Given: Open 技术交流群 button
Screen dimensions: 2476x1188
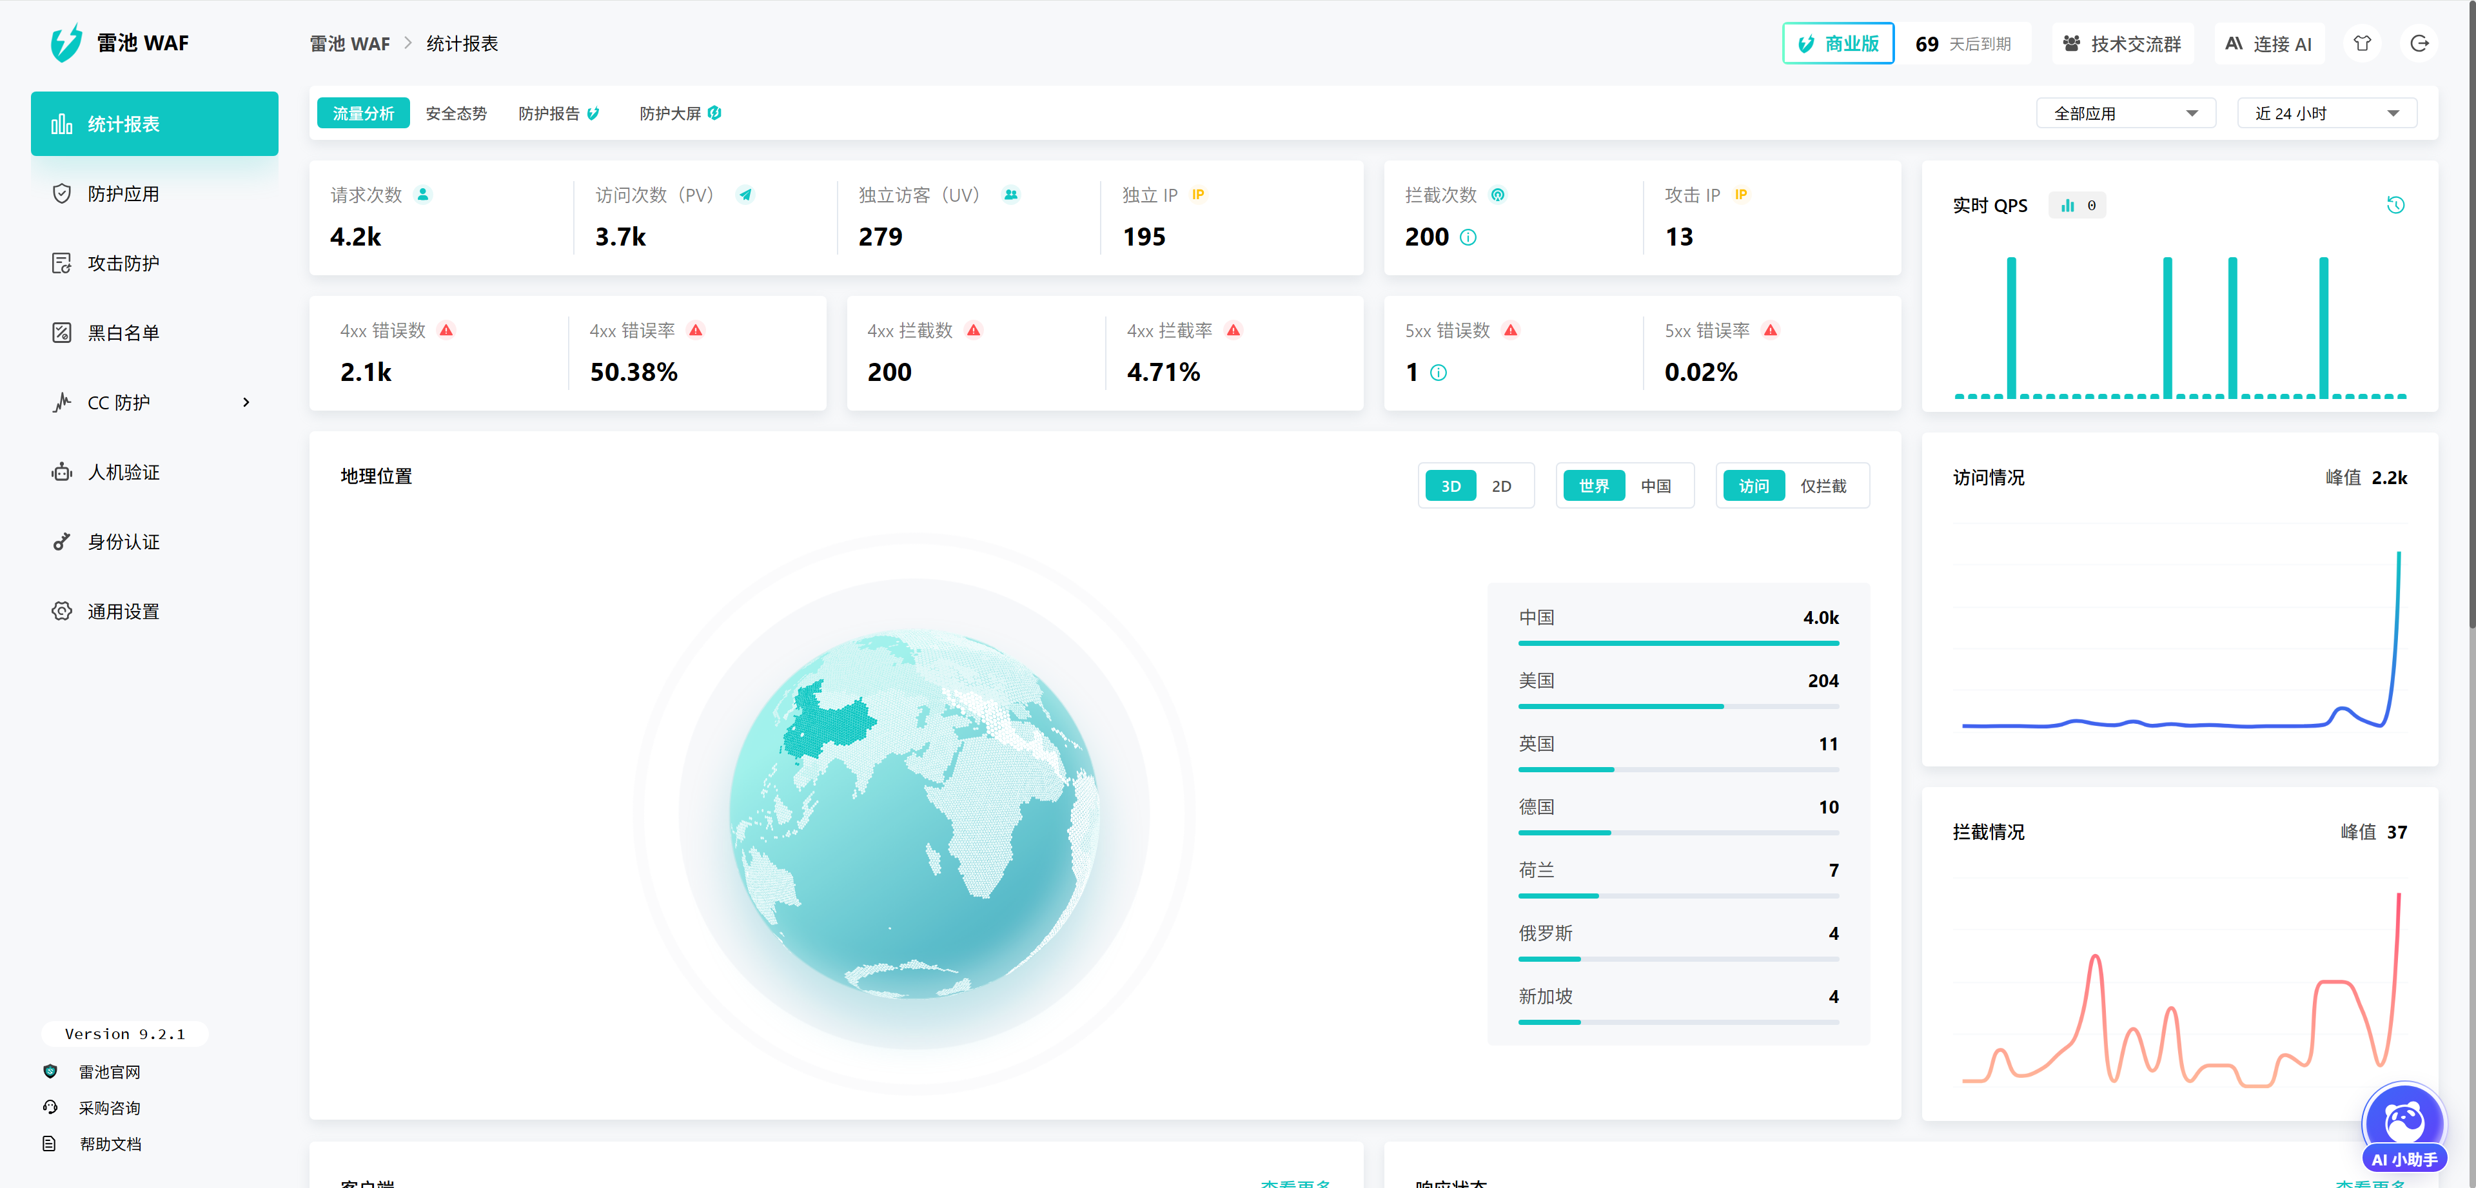Looking at the screenshot, I should [2122, 43].
